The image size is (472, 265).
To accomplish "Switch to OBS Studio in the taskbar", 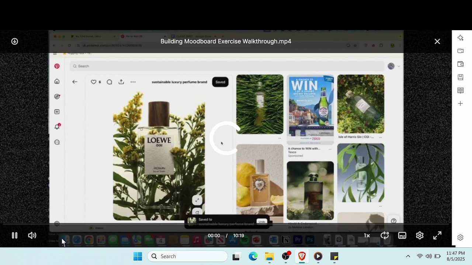I will (286, 257).
